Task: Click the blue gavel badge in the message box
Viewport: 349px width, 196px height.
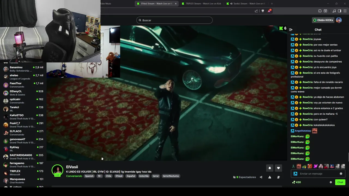Action: click(x=295, y=174)
